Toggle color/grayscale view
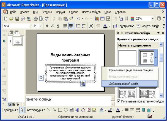The image size is (167, 121). click(x=132, y=19)
